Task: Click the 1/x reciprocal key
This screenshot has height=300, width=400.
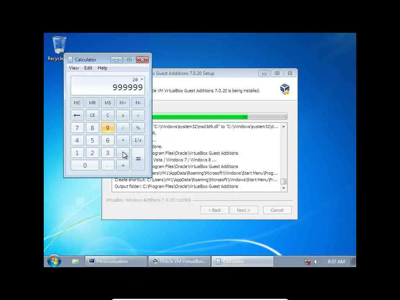Action: pyautogui.click(x=138, y=140)
